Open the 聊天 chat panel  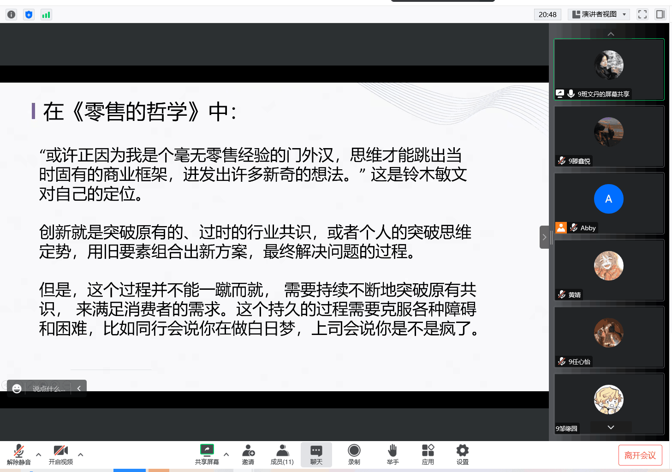[316, 454]
